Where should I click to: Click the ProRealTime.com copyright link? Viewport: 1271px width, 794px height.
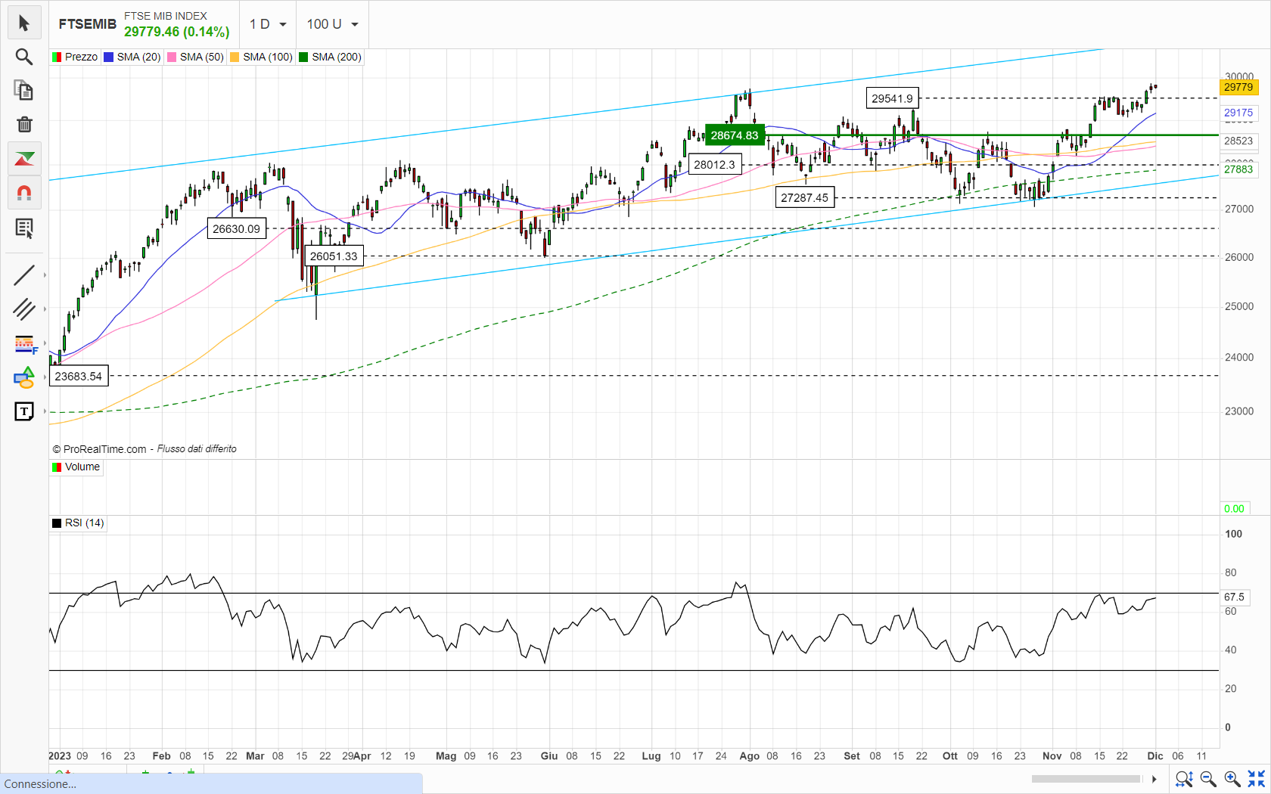click(x=99, y=448)
